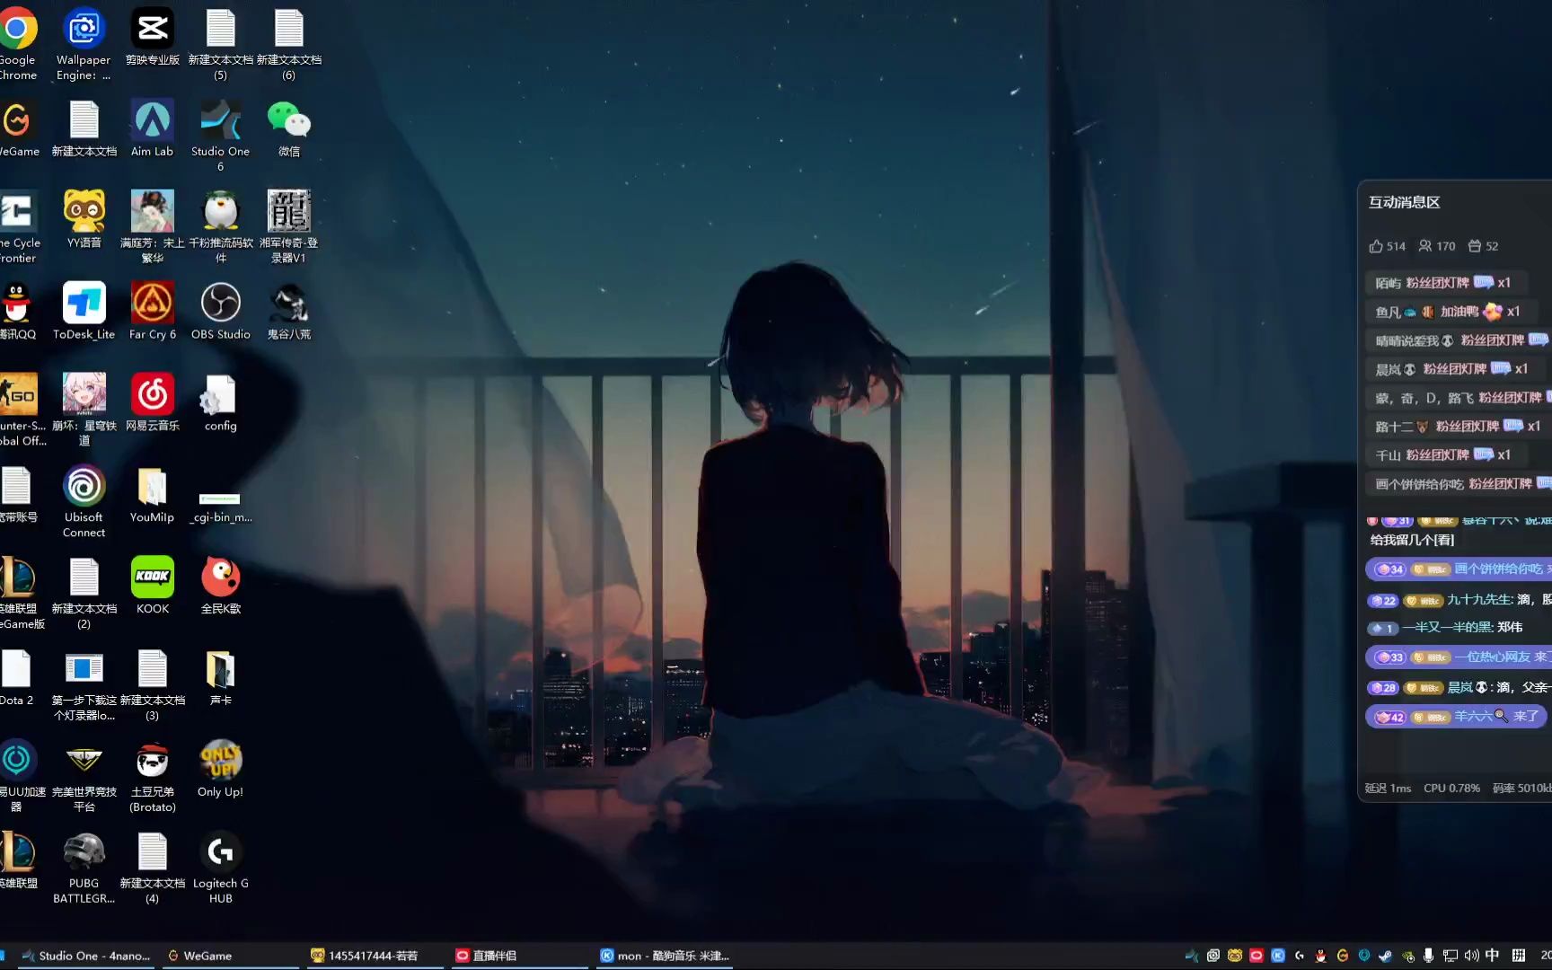Open OBS Studio from the desktop
The width and height of the screenshot is (1552, 970).
(220, 312)
